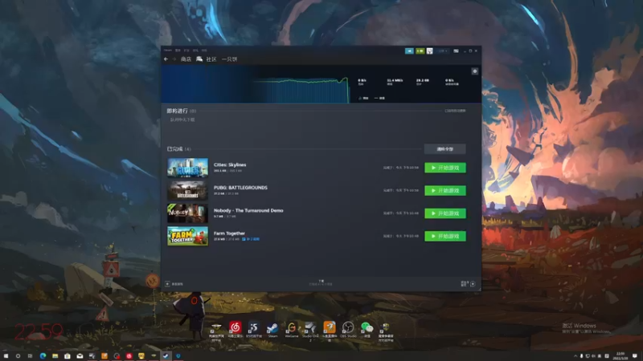Click the green friends button in title bar
This screenshot has height=361, width=643.
pyautogui.click(x=420, y=51)
